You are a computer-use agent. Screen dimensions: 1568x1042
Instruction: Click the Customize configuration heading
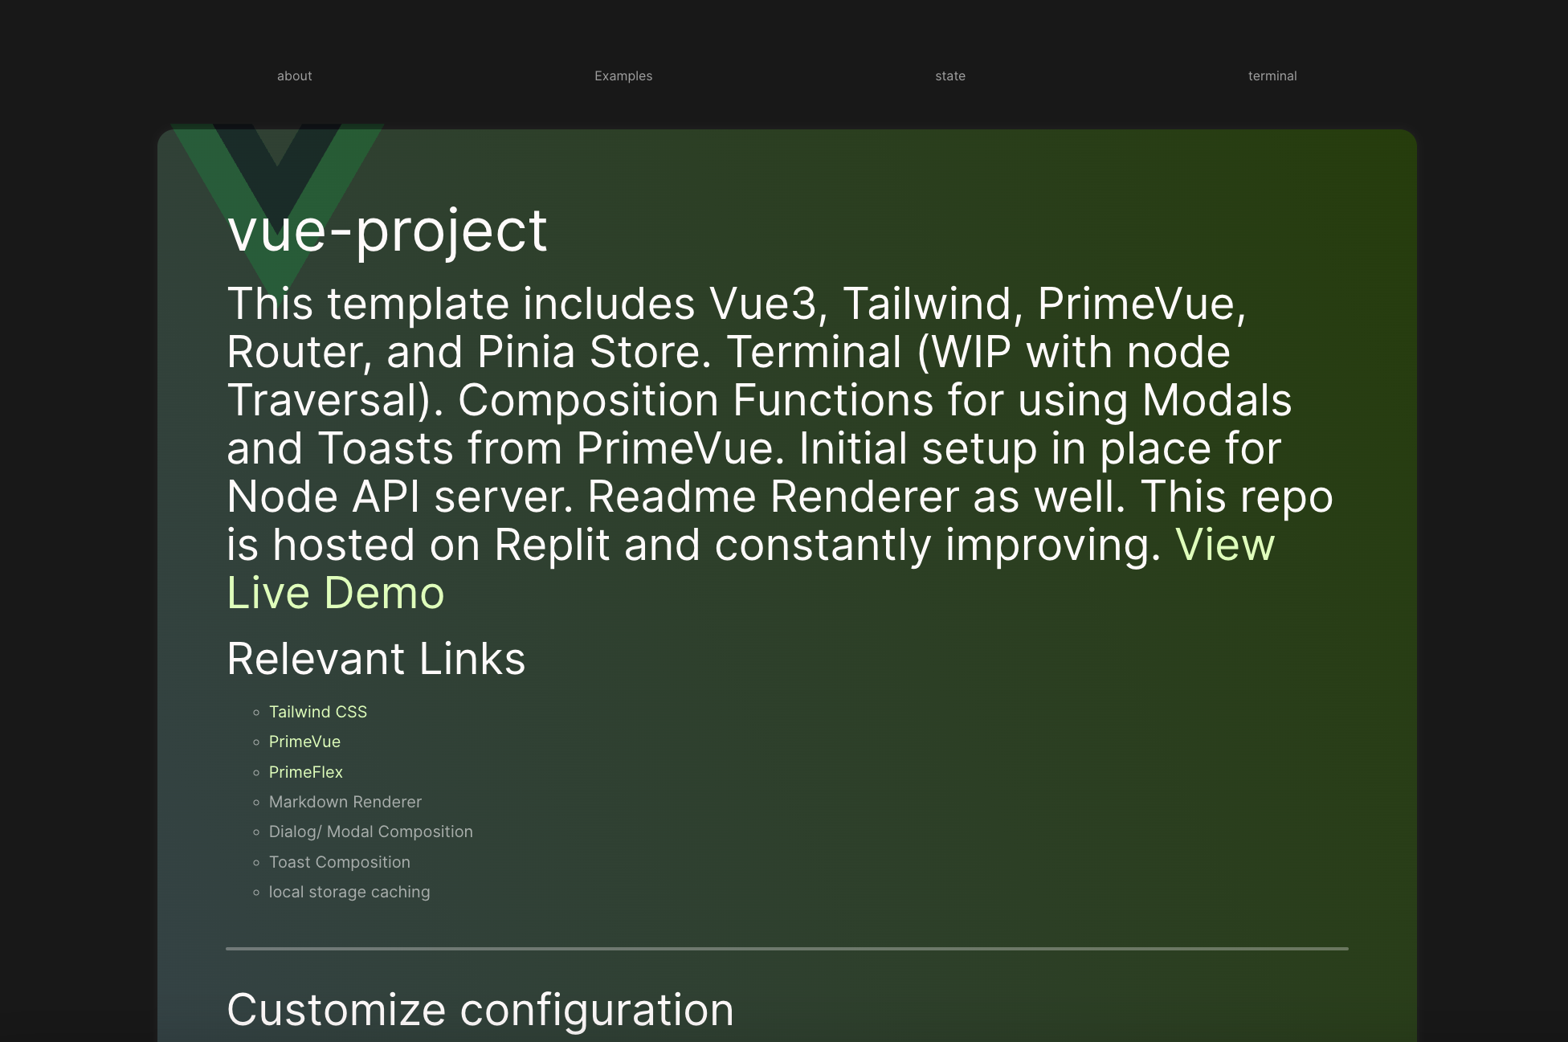coord(480,1010)
